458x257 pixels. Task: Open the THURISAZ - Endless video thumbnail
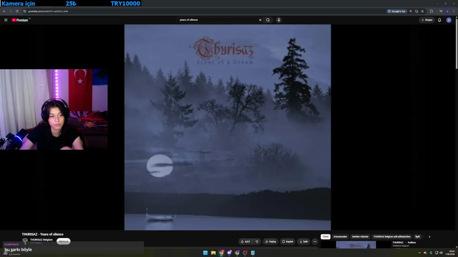click(x=356, y=245)
